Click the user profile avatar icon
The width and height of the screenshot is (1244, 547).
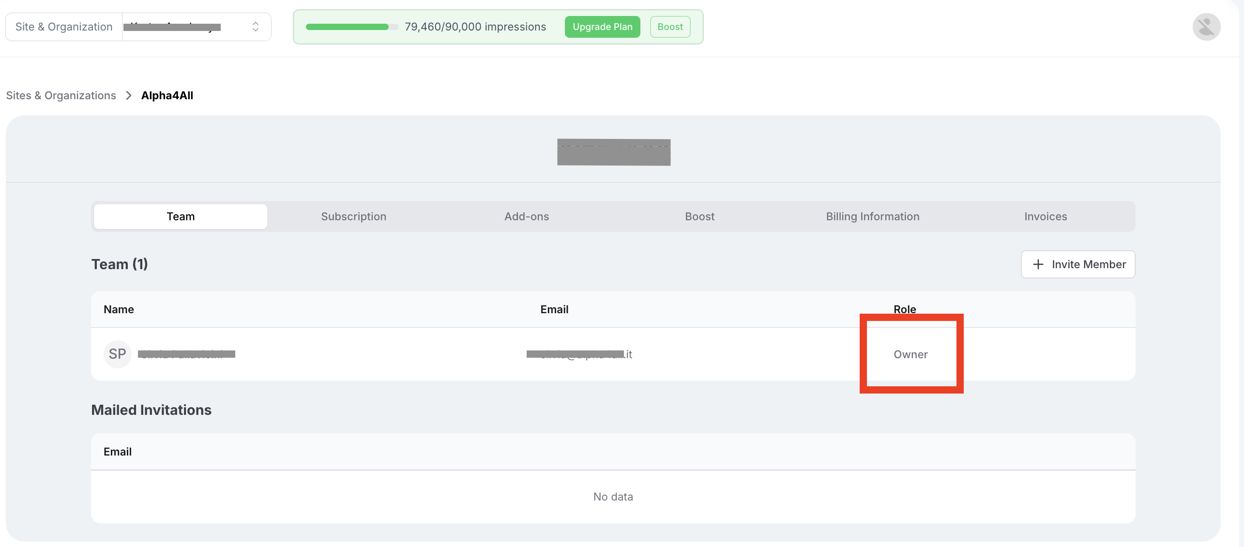(x=1206, y=27)
